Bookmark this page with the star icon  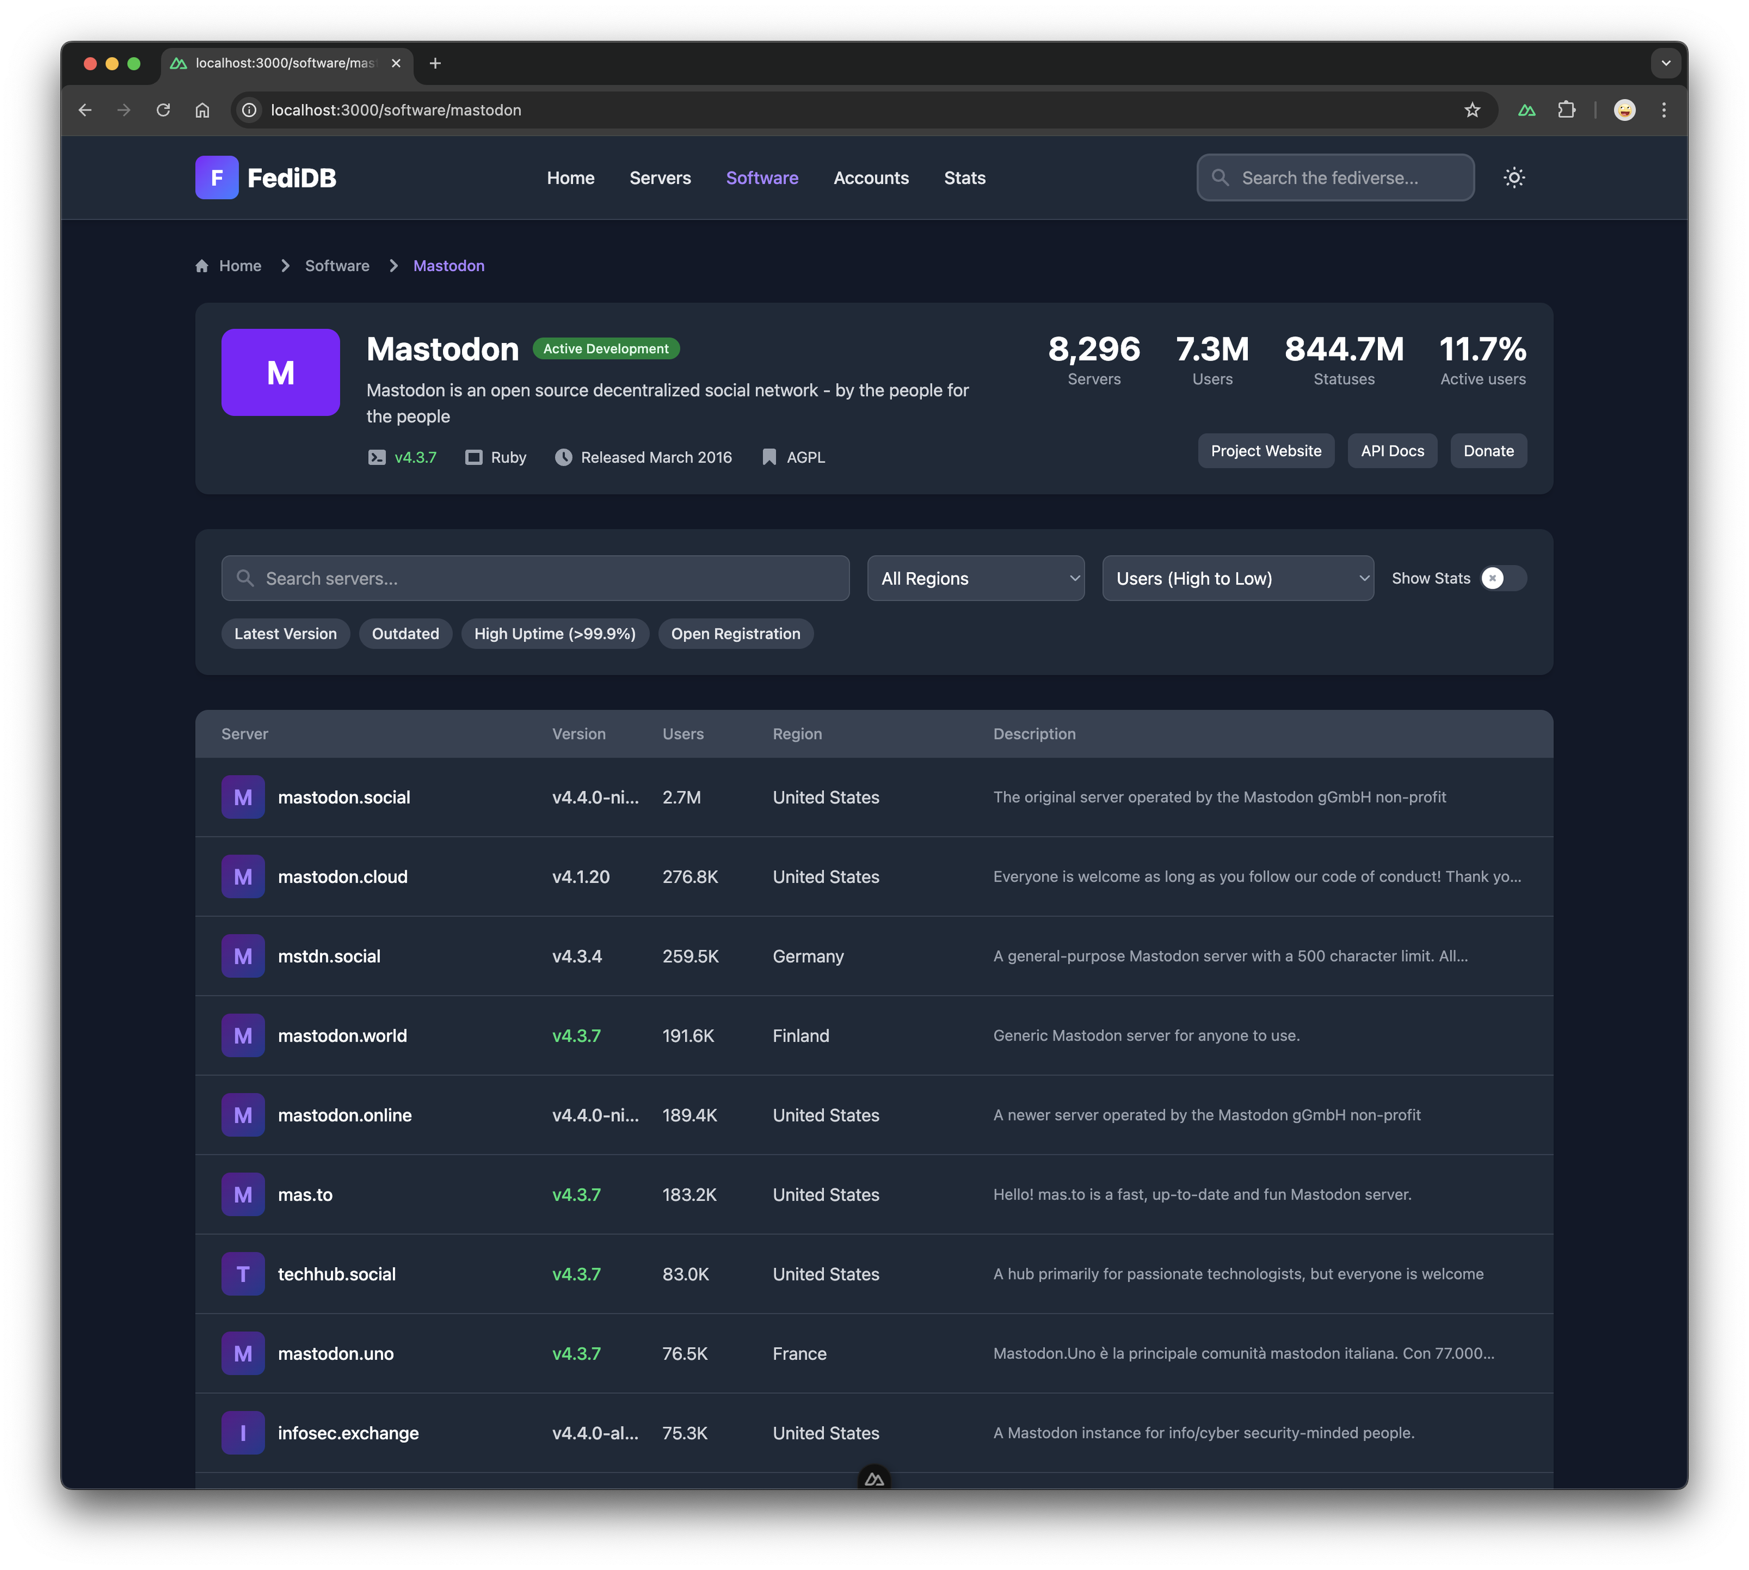click(1471, 109)
